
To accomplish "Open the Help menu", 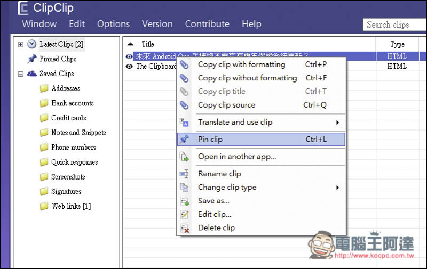I will (251, 24).
